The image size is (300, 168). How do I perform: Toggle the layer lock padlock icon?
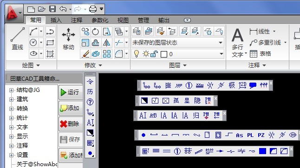[x=154, y=54]
